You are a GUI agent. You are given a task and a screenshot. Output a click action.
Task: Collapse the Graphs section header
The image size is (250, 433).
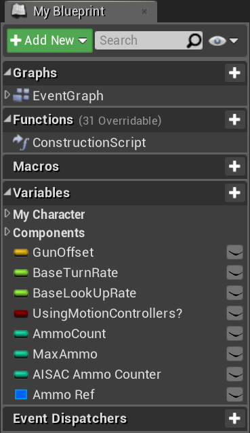tap(35, 73)
